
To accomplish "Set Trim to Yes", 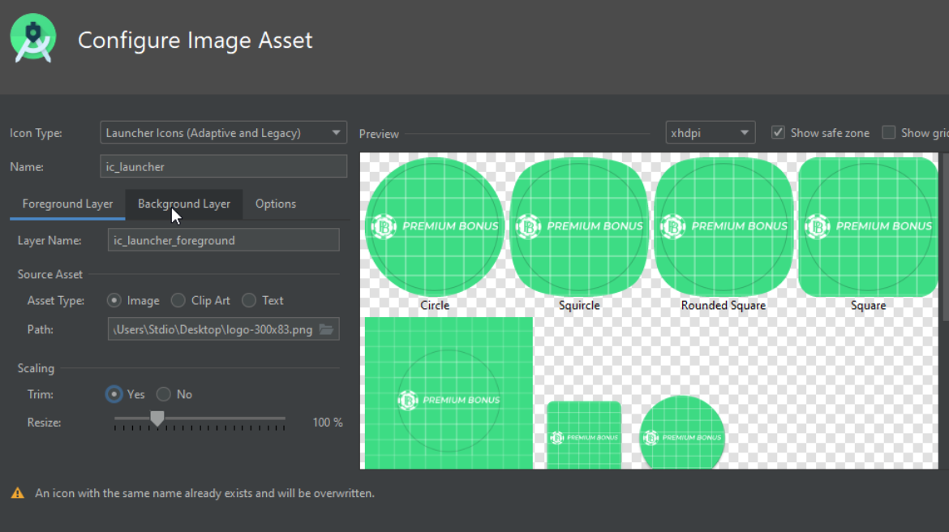I will pos(114,394).
